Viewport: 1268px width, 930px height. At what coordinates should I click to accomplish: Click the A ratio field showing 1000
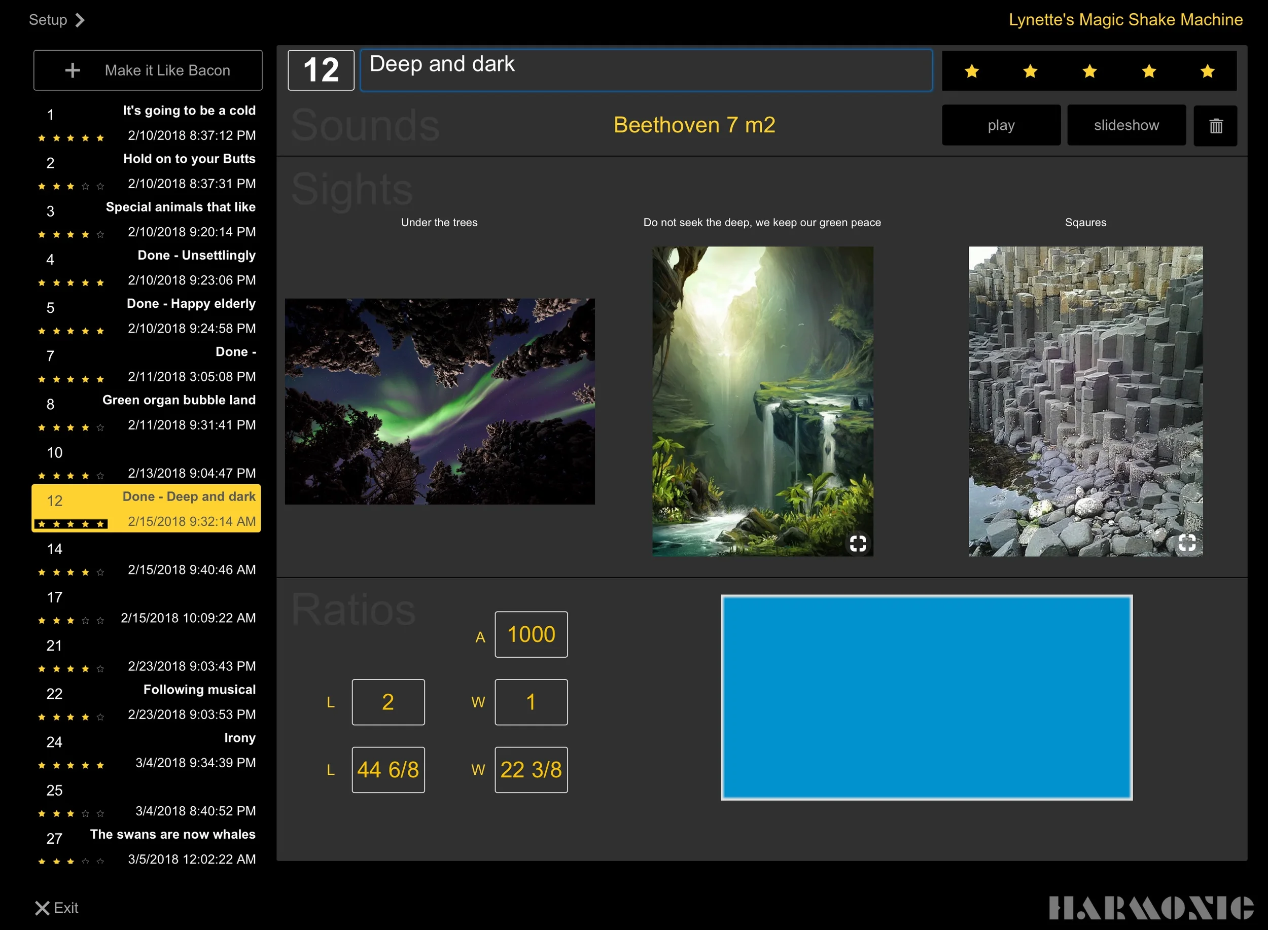click(x=531, y=634)
